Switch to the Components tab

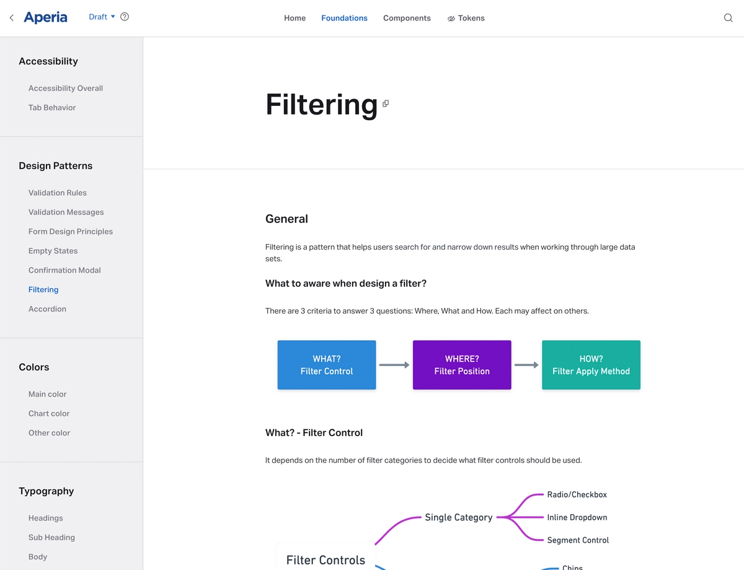[x=407, y=18]
